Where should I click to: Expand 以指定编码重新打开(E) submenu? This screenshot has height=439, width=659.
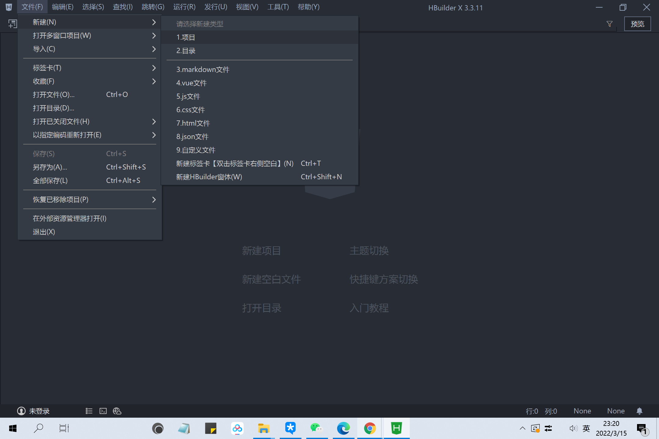pyautogui.click(x=90, y=135)
